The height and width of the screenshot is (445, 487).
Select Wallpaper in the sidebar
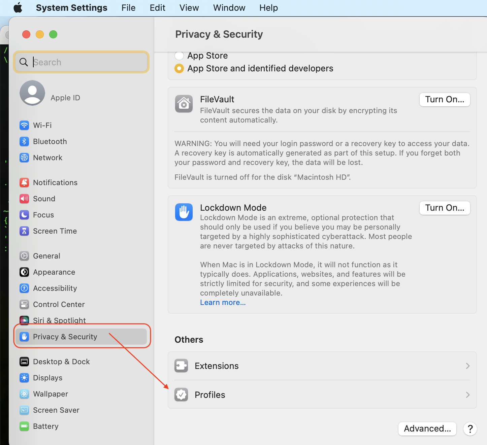(x=51, y=394)
